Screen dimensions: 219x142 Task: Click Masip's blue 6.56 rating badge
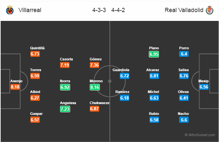click(204, 87)
